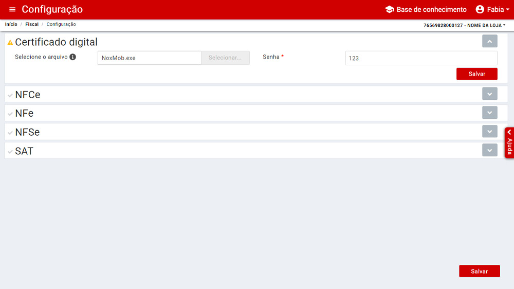Click the bottom Salvar button

tap(479, 271)
